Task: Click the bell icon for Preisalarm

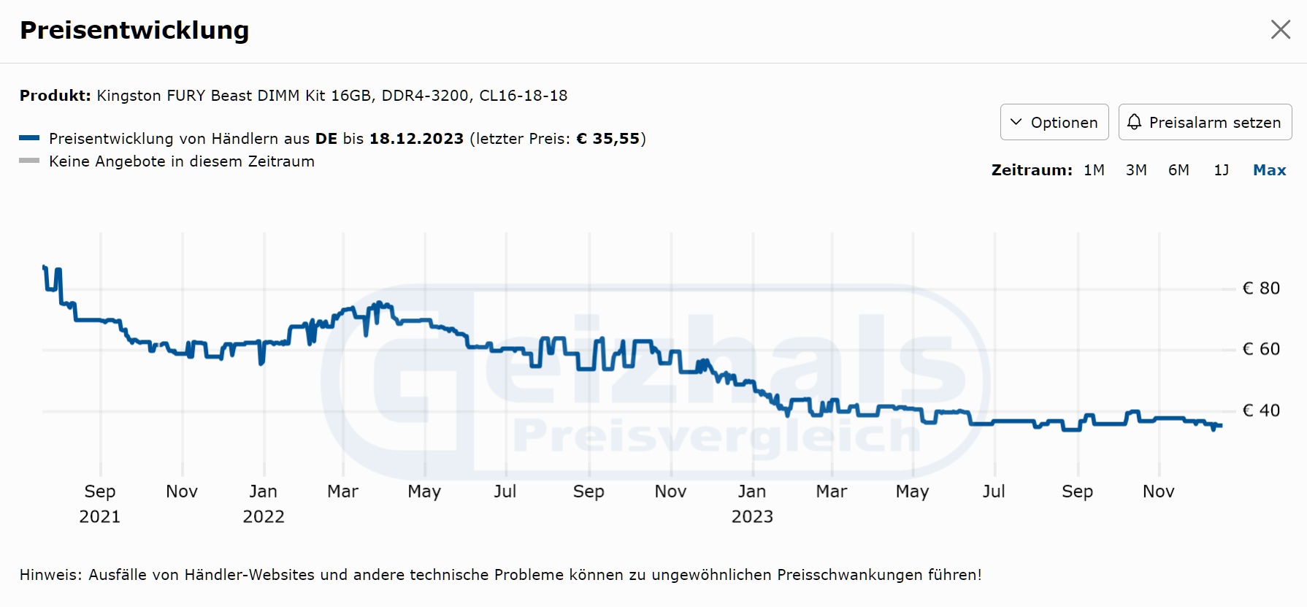Action: [x=1135, y=122]
